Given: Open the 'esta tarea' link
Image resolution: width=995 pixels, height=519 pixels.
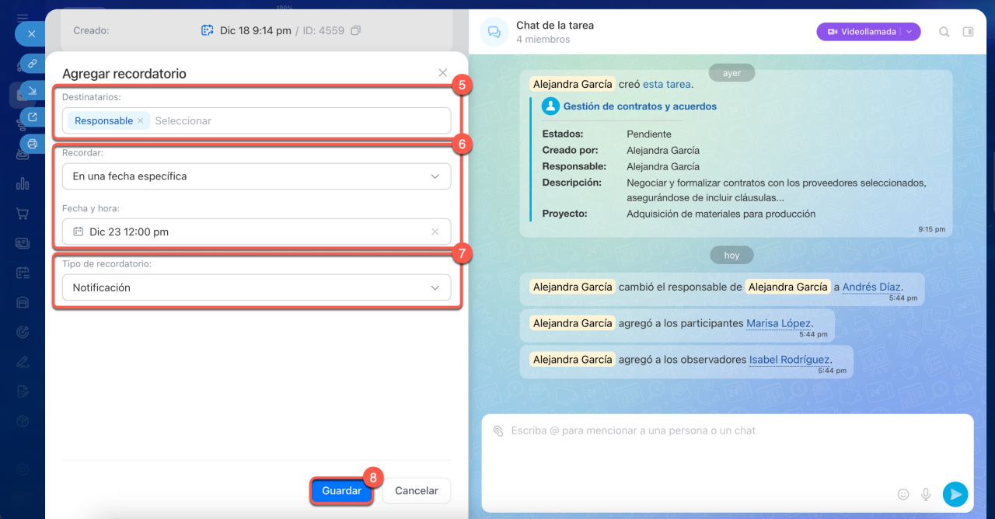Looking at the screenshot, I should point(666,84).
